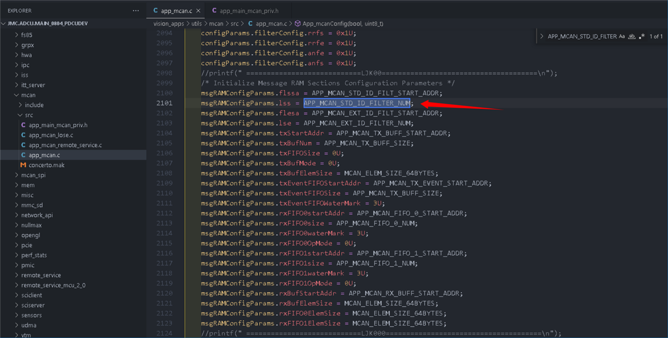Open the concerto.mak file

(46, 165)
